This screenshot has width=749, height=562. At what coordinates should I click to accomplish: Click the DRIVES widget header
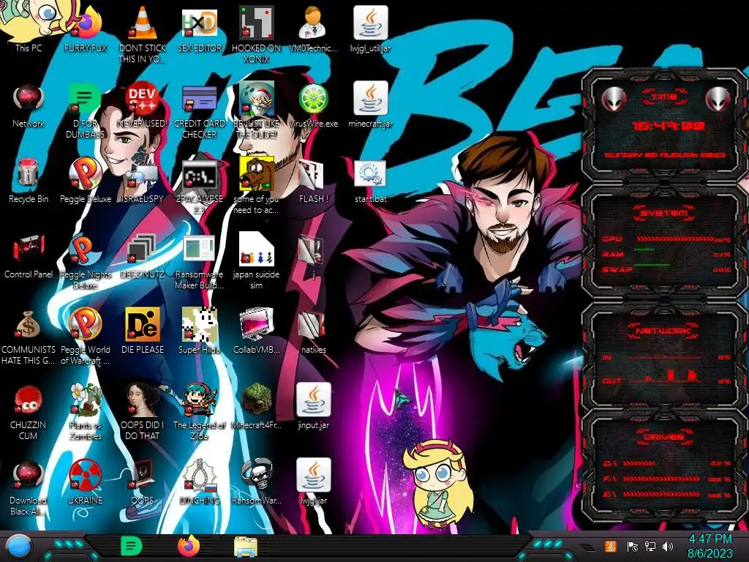(x=664, y=437)
